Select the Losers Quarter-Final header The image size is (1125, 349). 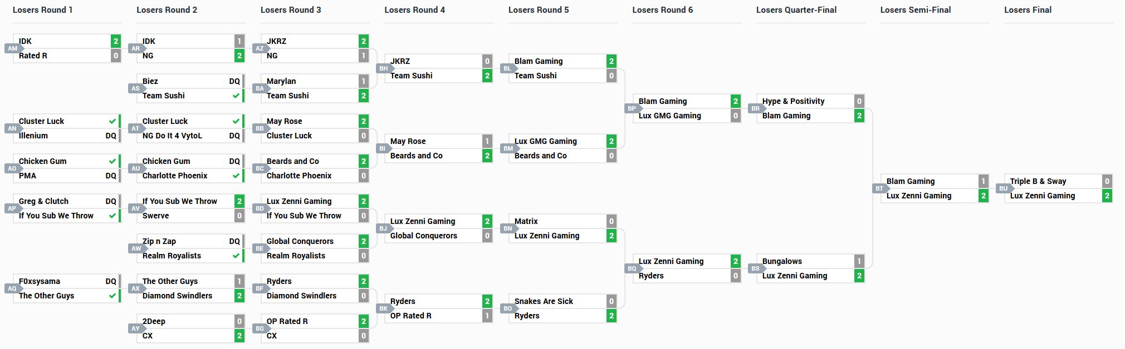pos(796,10)
